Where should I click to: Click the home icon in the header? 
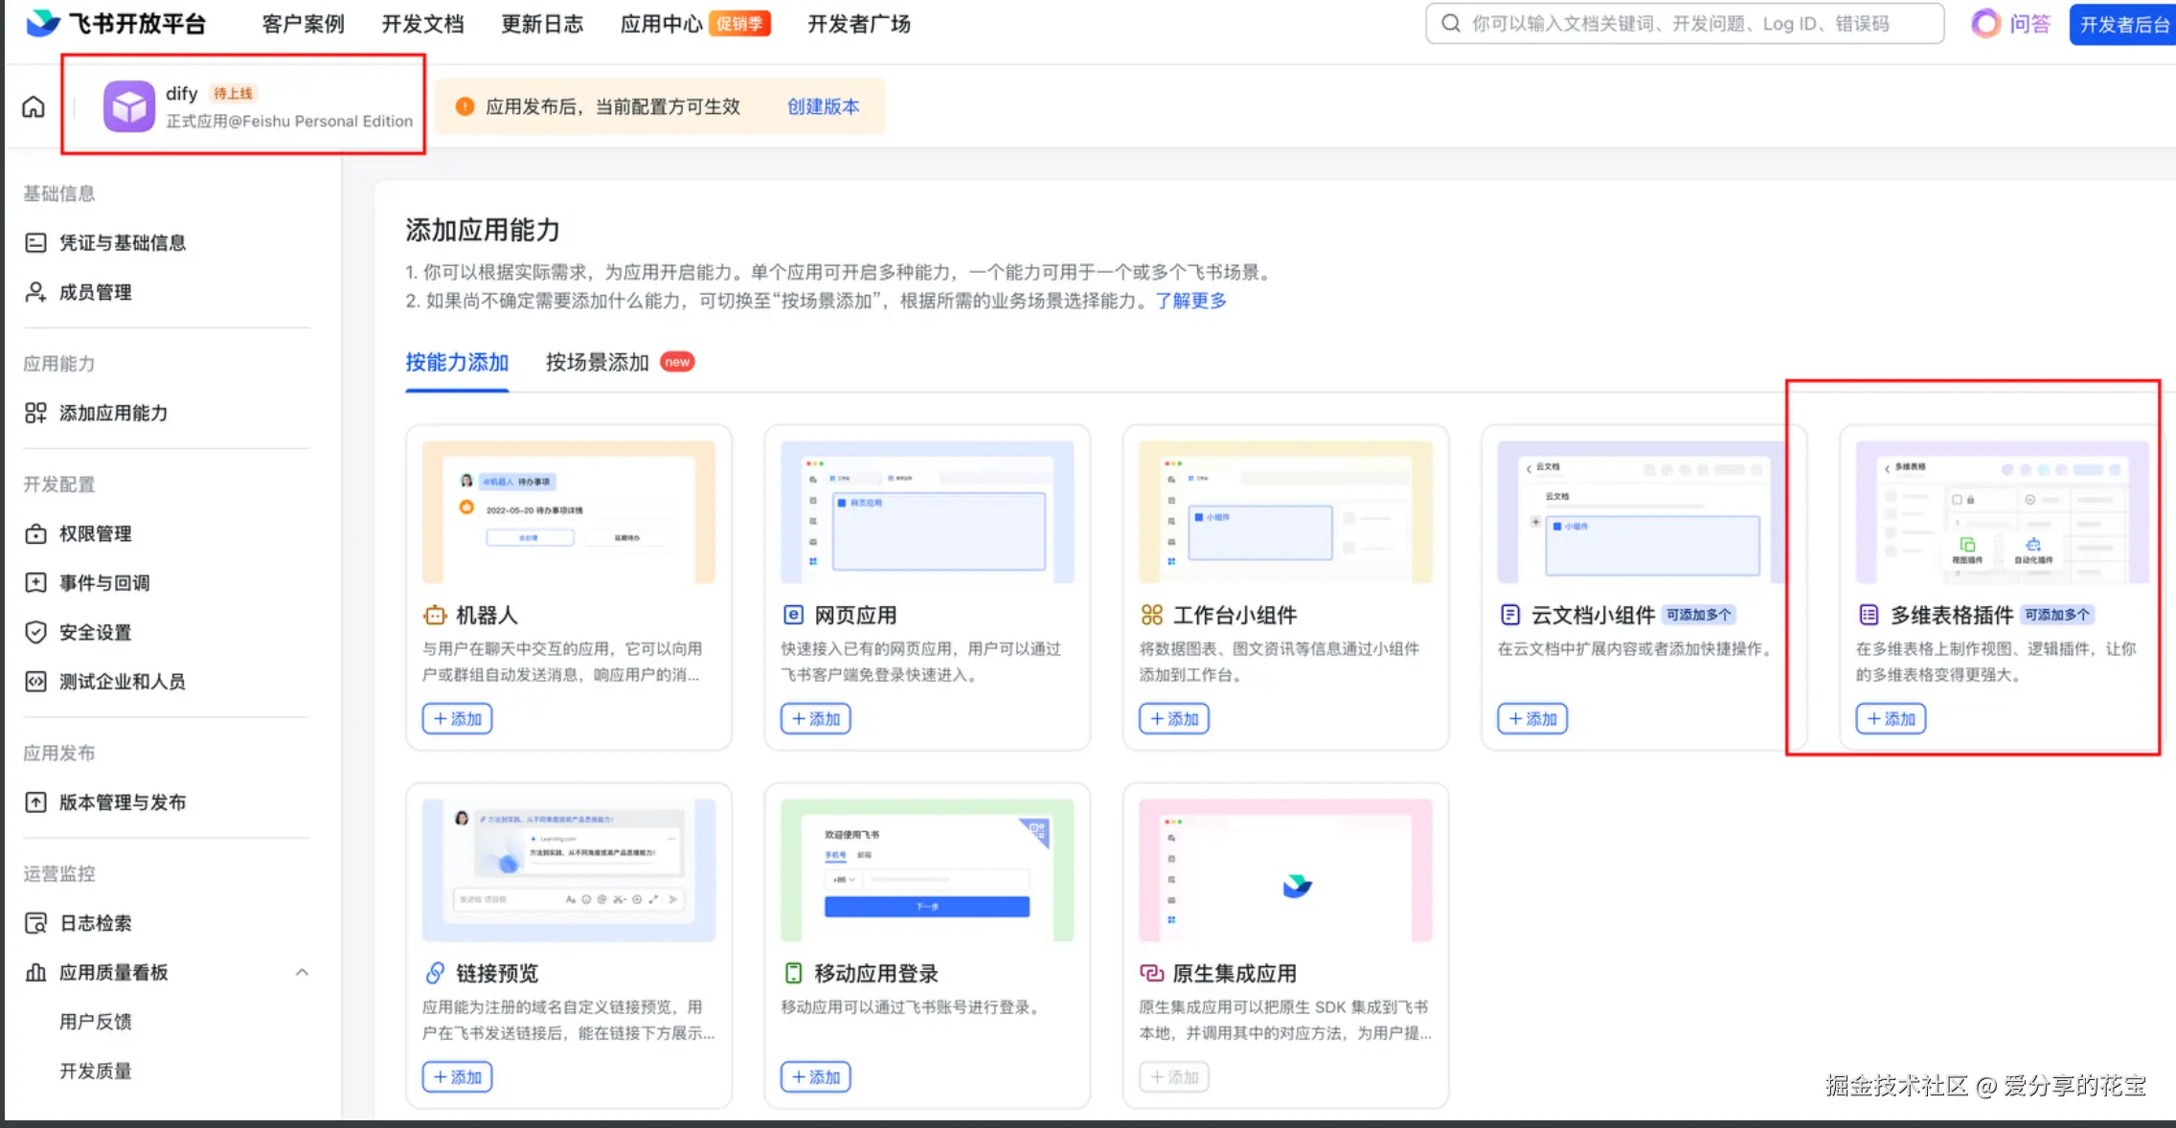(x=34, y=106)
